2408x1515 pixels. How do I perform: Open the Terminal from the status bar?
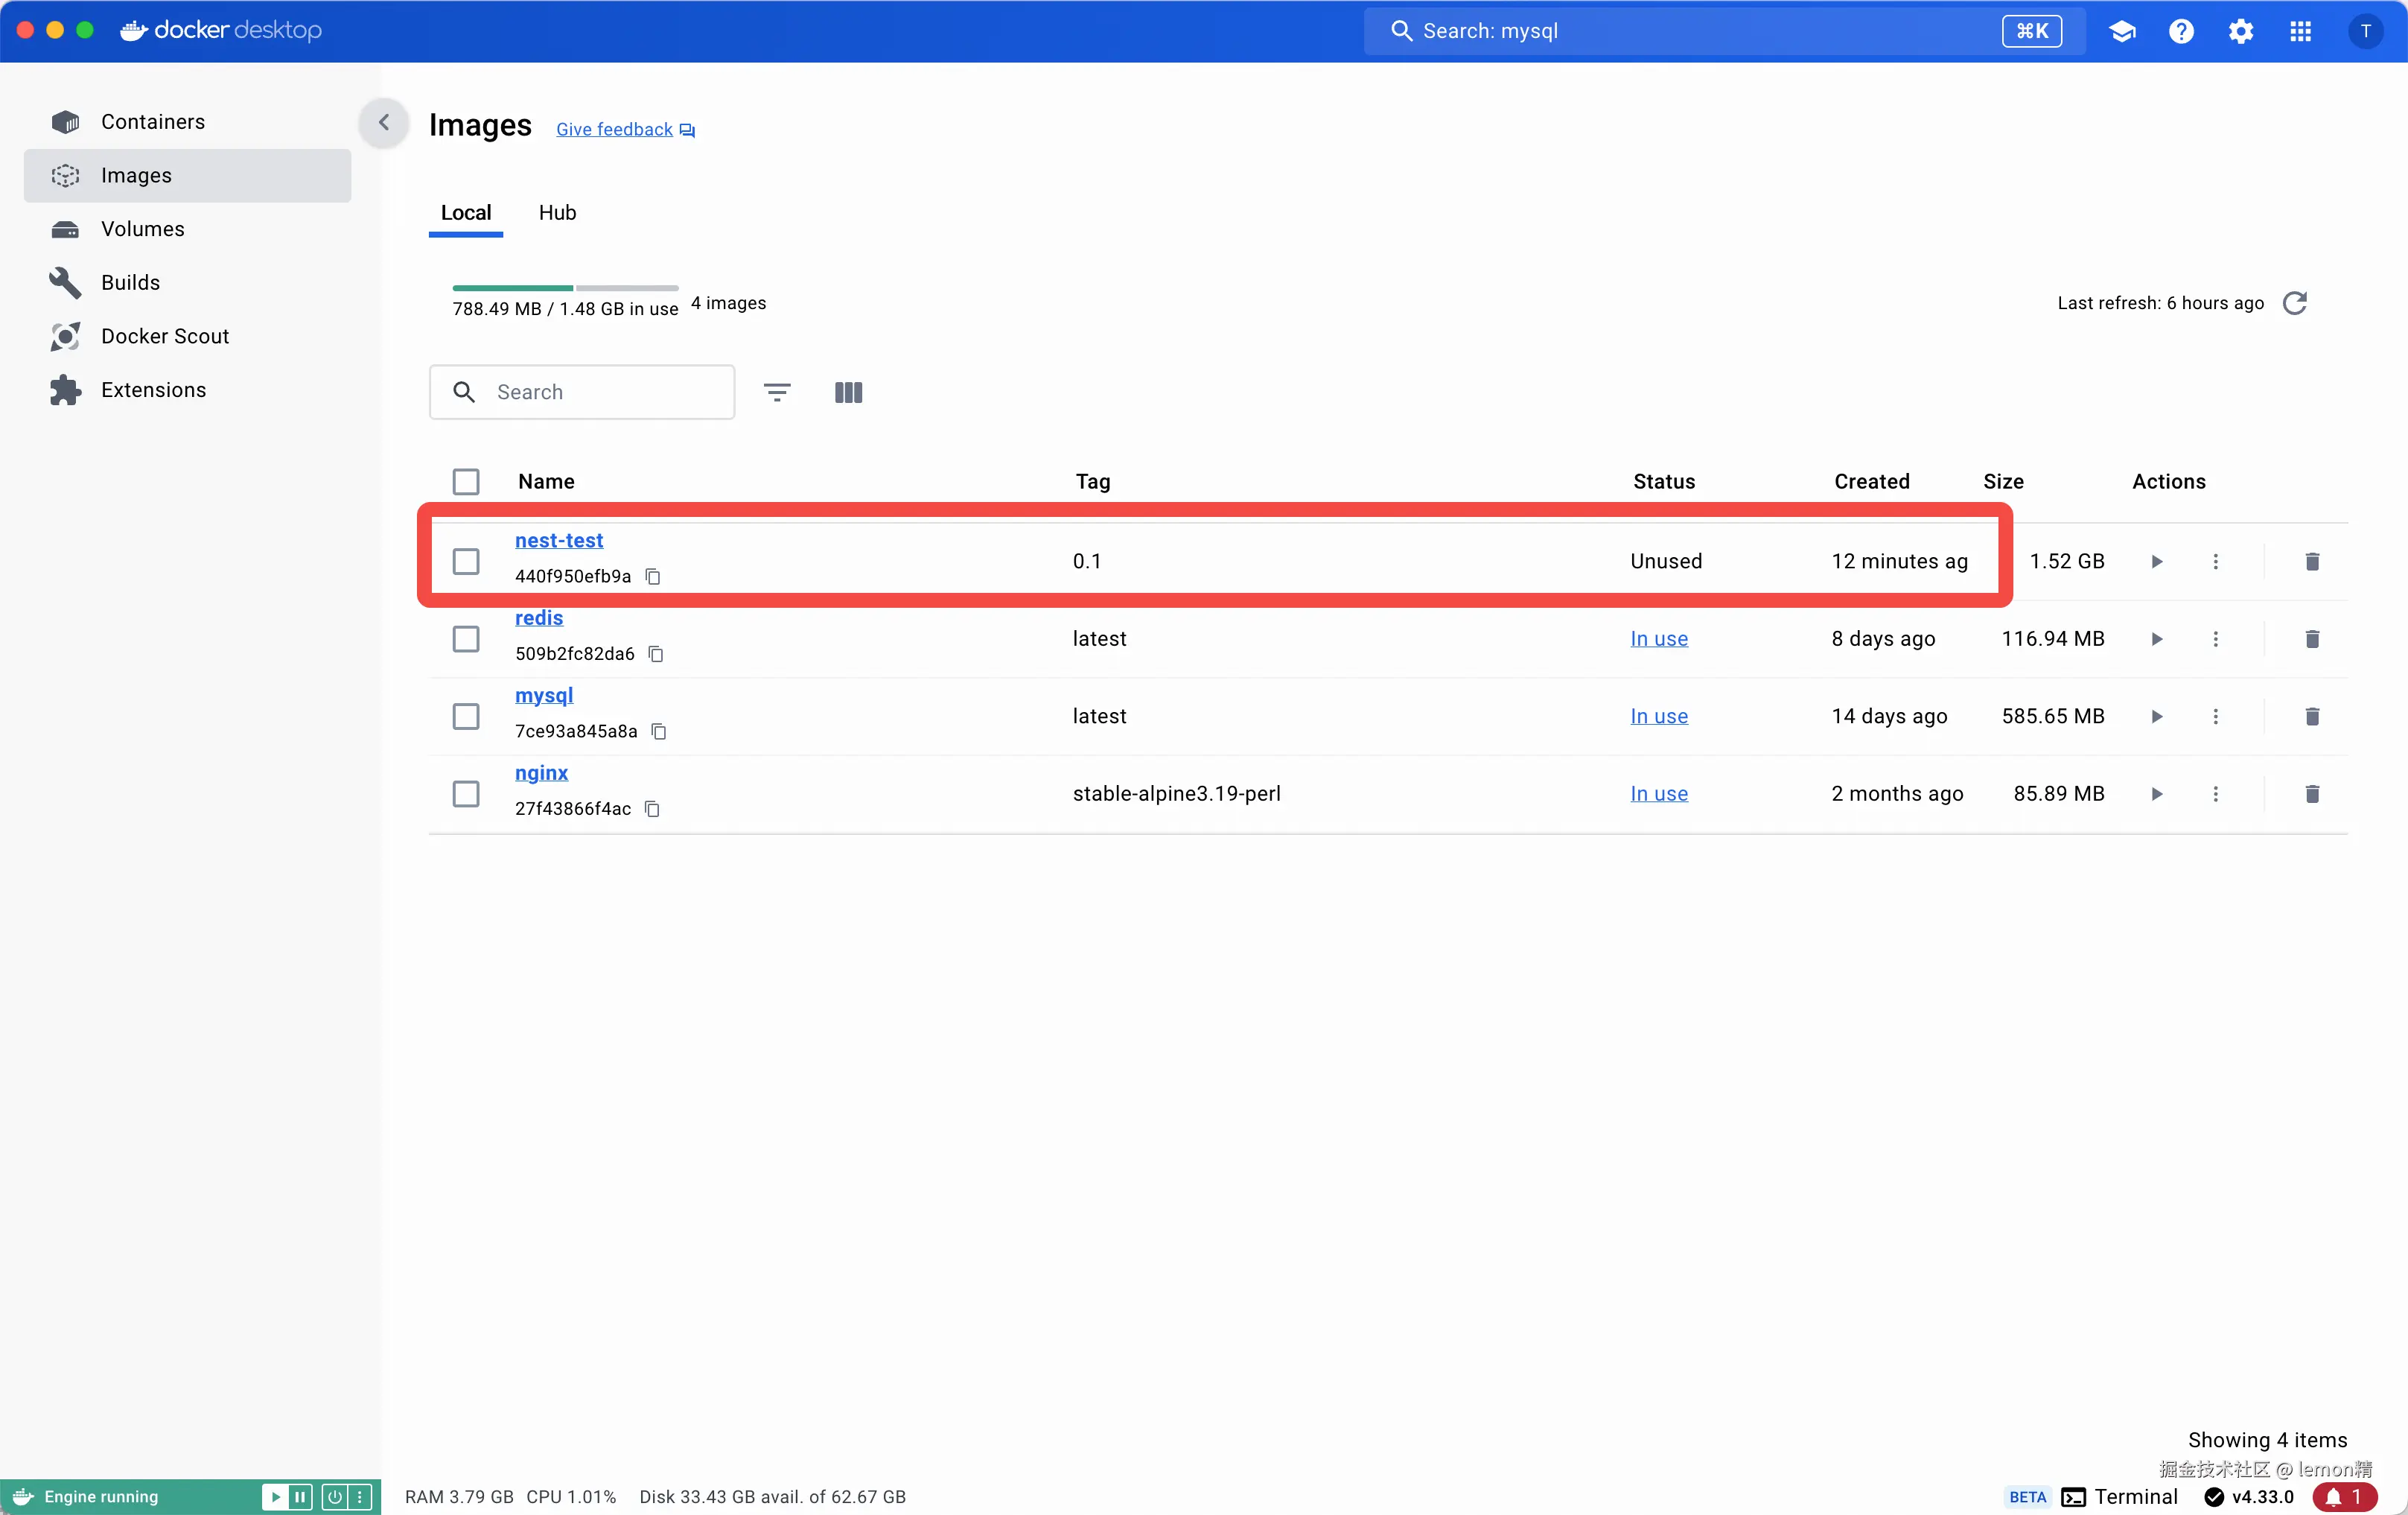[2119, 1497]
